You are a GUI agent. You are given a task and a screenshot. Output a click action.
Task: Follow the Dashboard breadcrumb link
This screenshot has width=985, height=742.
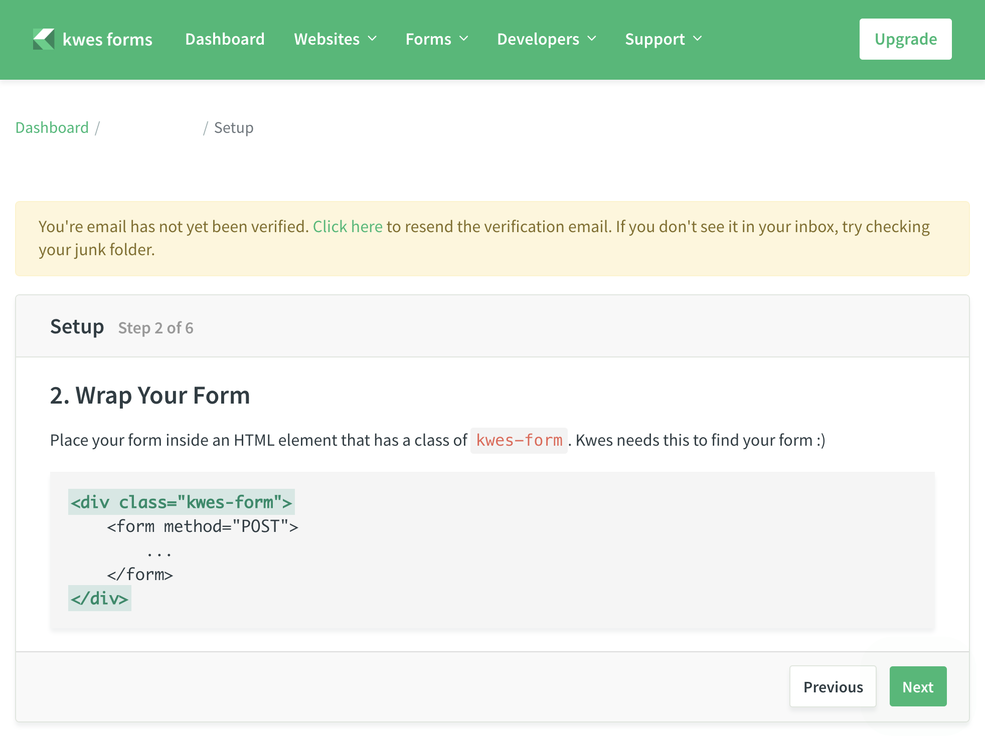pyautogui.click(x=52, y=128)
